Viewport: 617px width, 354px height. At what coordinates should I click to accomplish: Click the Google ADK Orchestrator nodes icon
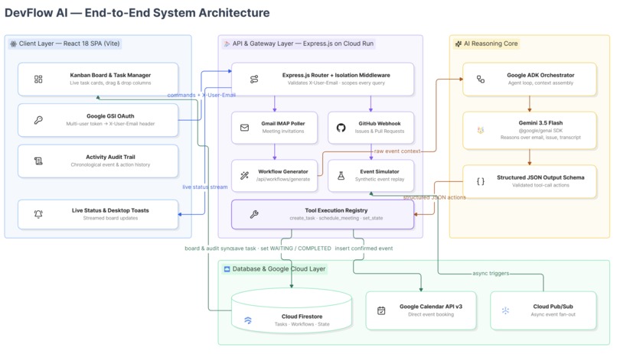tap(481, 80)
